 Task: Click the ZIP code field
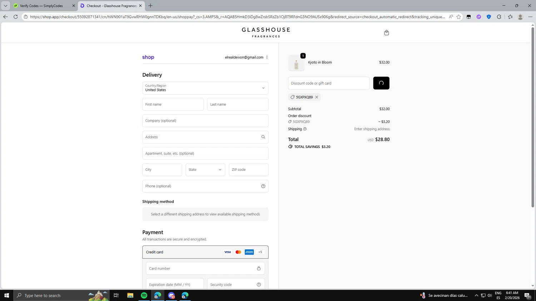point(249,170)
